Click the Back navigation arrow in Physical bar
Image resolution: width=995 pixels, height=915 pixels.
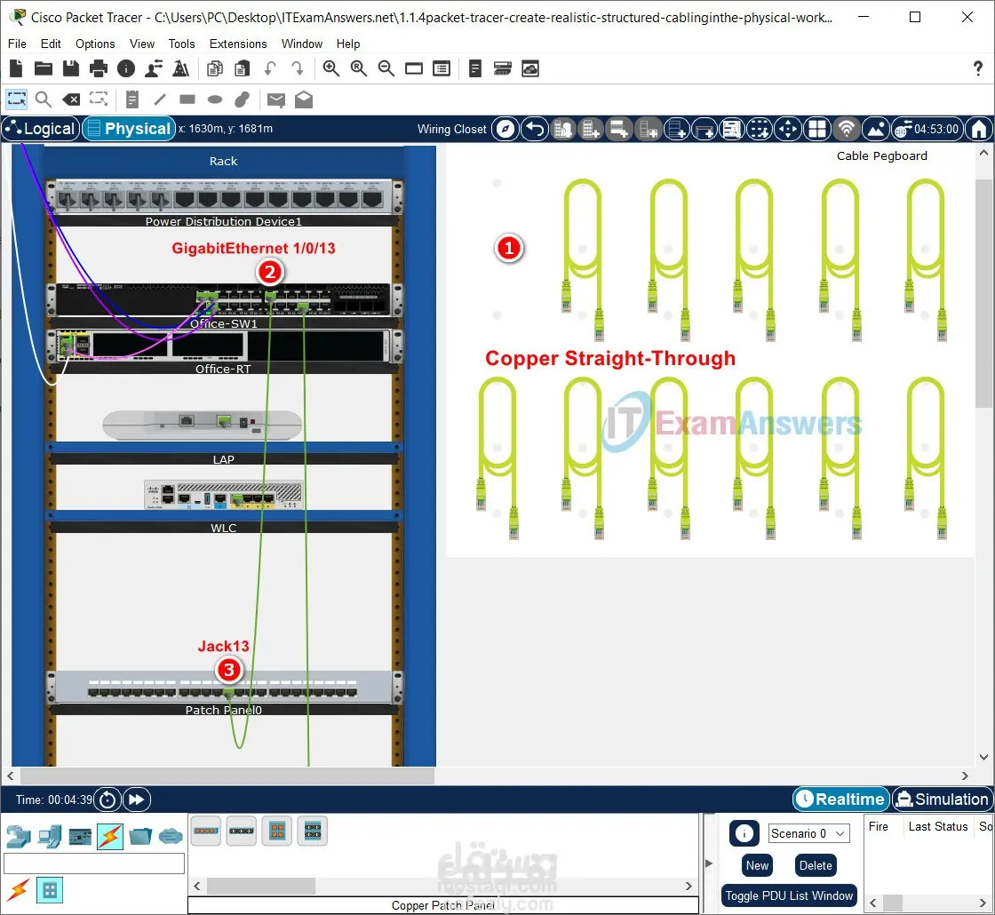[x=535, y=130]
